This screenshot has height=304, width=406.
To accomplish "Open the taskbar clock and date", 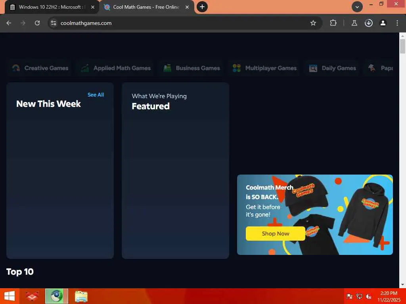I will tap(389, 296).
